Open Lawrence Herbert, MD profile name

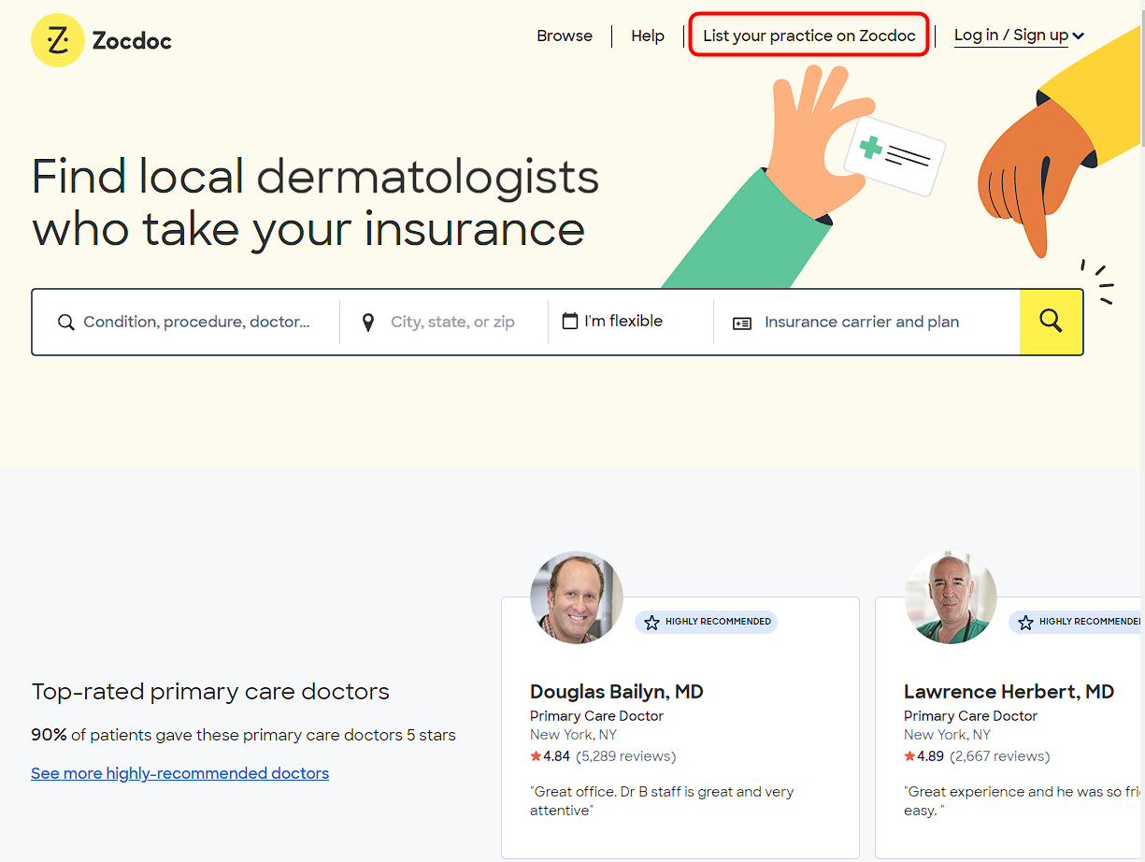(x=1009, y=692)
